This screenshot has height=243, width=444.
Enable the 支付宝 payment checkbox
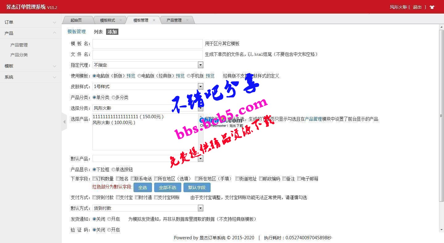pyautogui.click(x=118, y=197)
